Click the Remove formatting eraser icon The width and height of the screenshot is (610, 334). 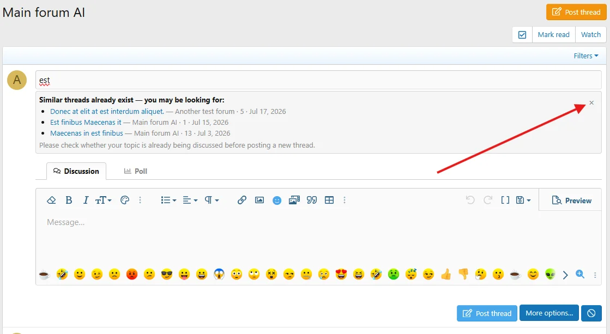click(x=51, y=201)
